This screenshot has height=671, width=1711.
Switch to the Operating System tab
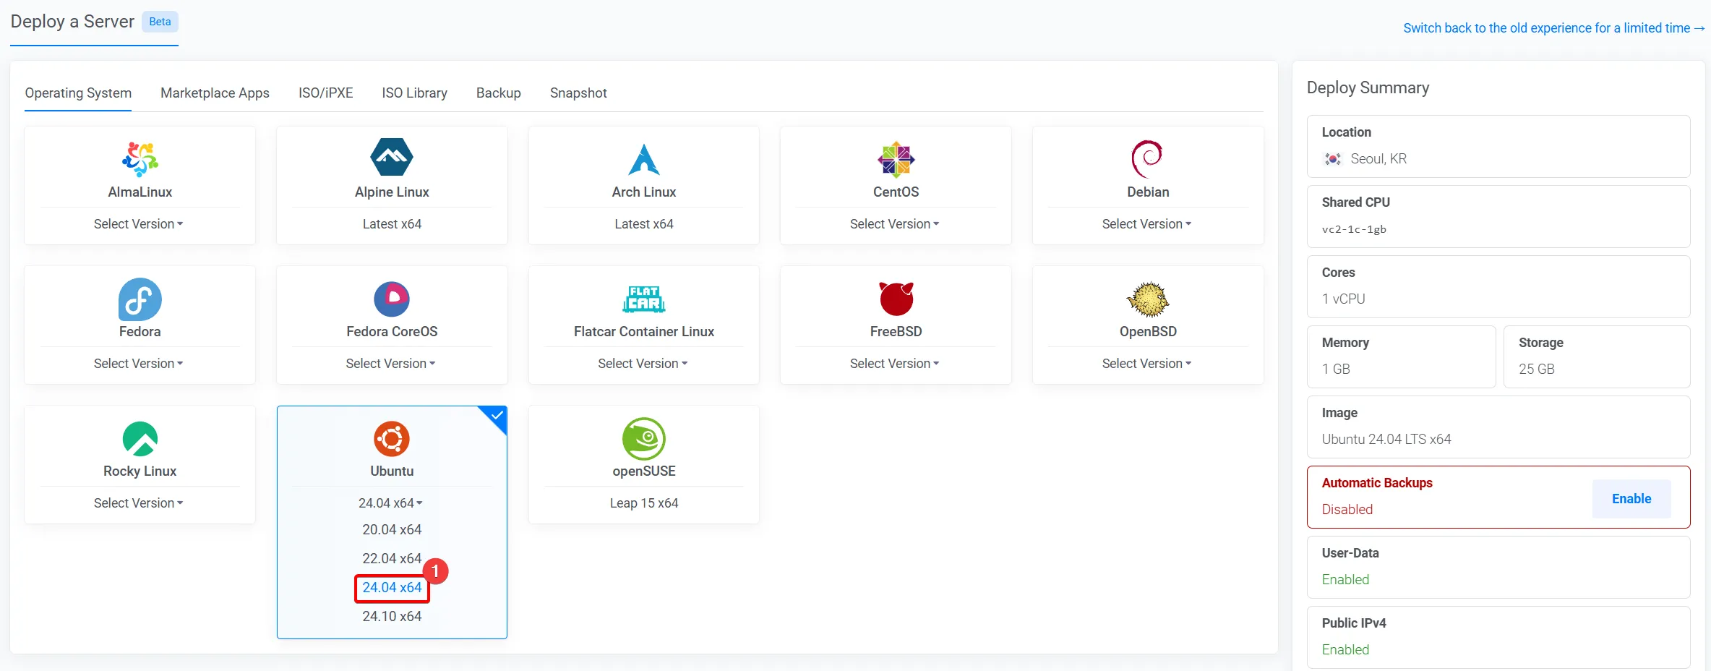pos(78,93)
